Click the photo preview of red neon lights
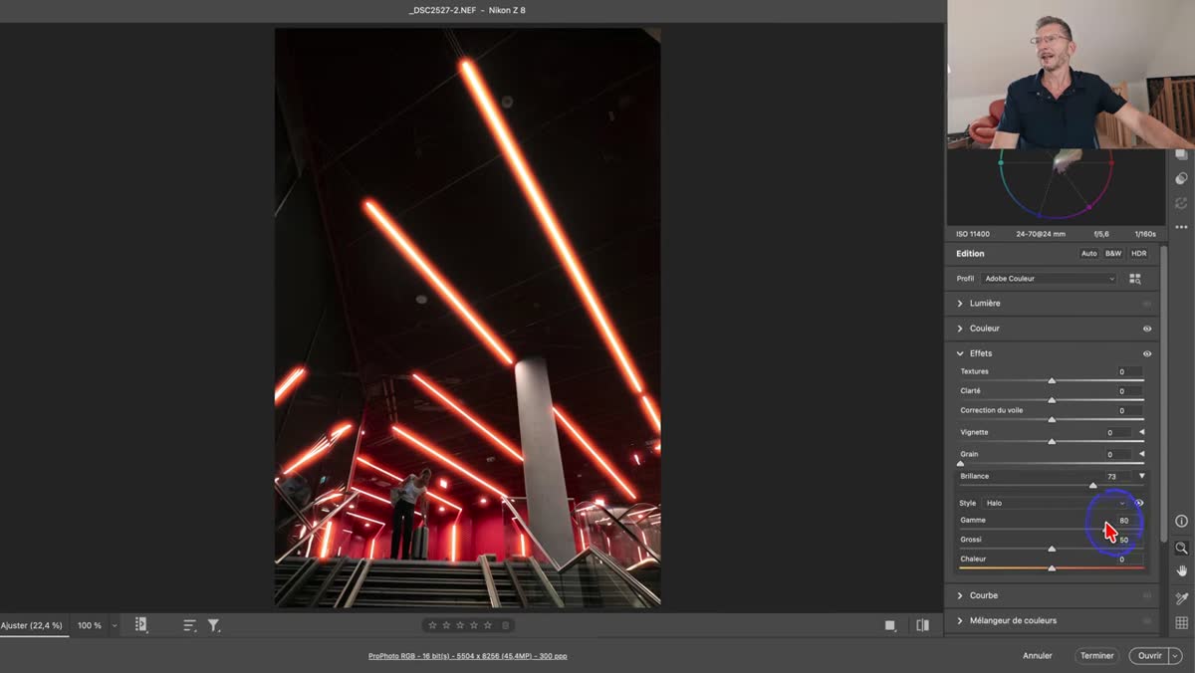The width and height of the screenshot is (1195, 673). [x=467, y=318]
